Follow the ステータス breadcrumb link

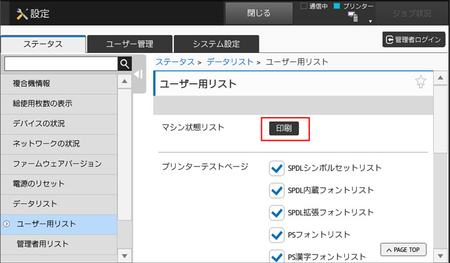coord(175,62)
